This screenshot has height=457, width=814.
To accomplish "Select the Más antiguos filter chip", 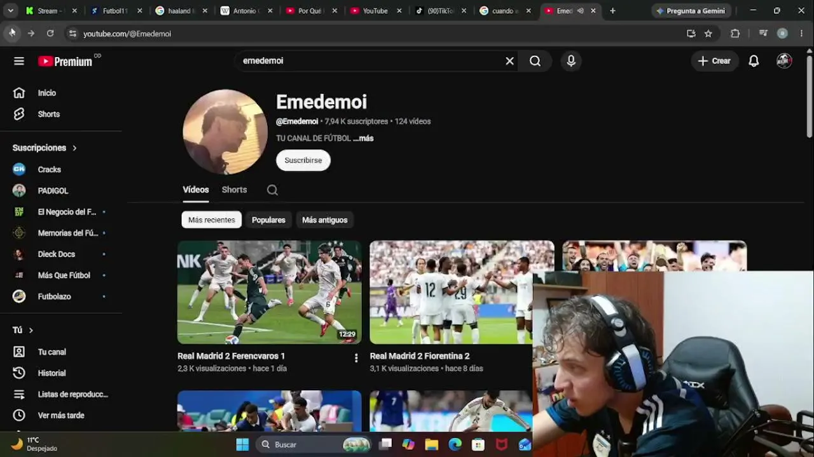I will point(325,220).
